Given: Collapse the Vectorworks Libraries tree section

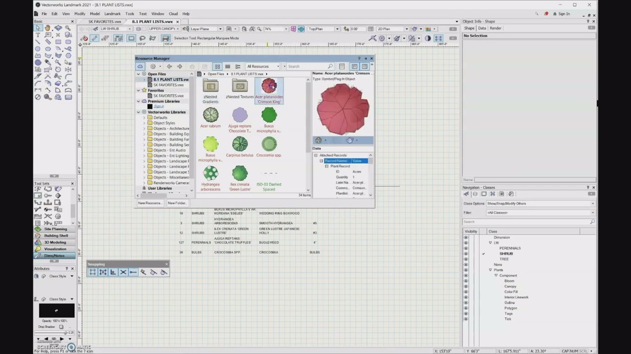Looking at the screenshot, I should pos(139,112).
